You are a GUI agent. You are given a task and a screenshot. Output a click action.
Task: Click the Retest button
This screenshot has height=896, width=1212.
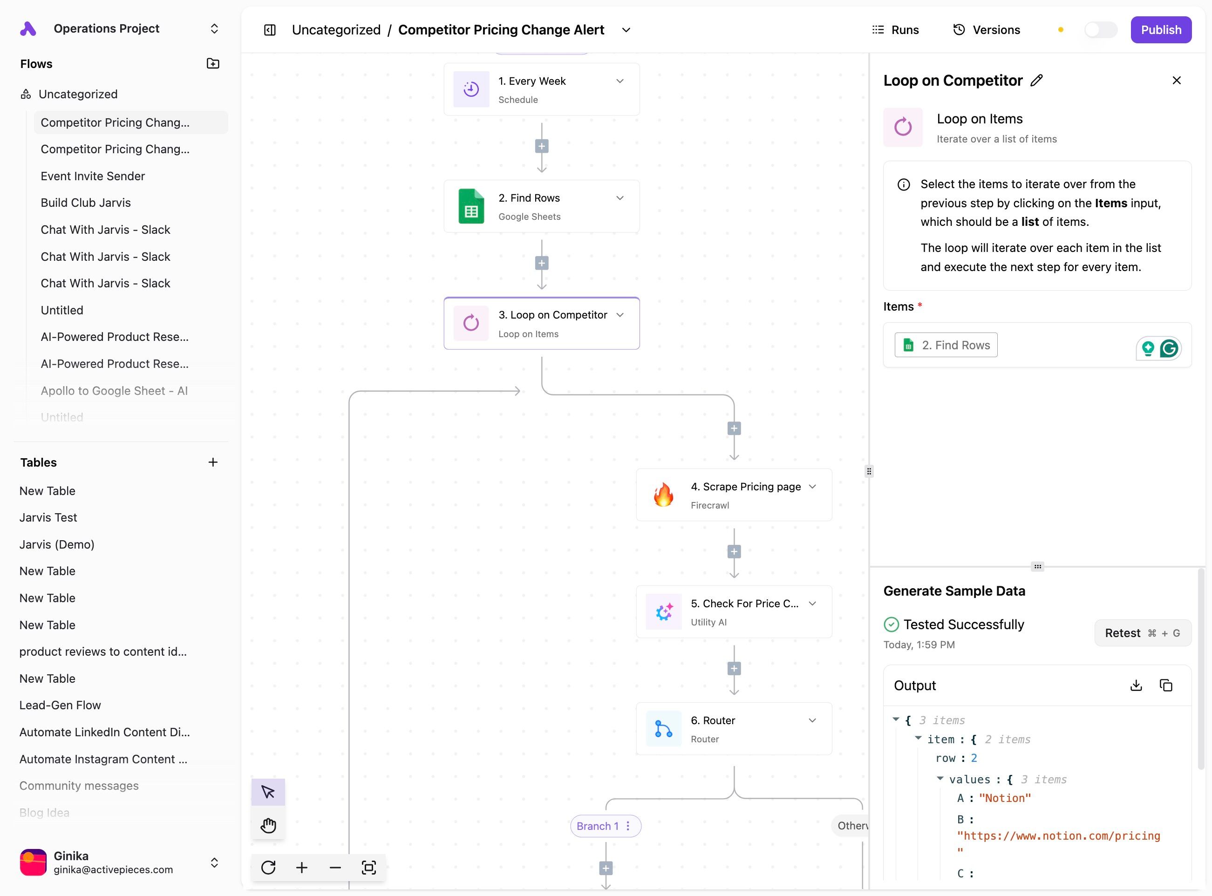(x=1142, y=633)
